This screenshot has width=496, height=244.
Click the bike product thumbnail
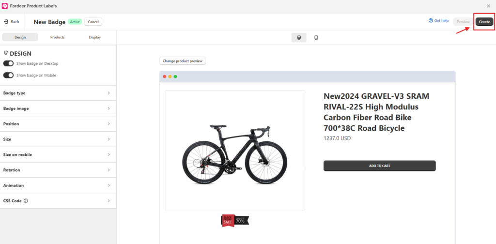pos(235,150)
